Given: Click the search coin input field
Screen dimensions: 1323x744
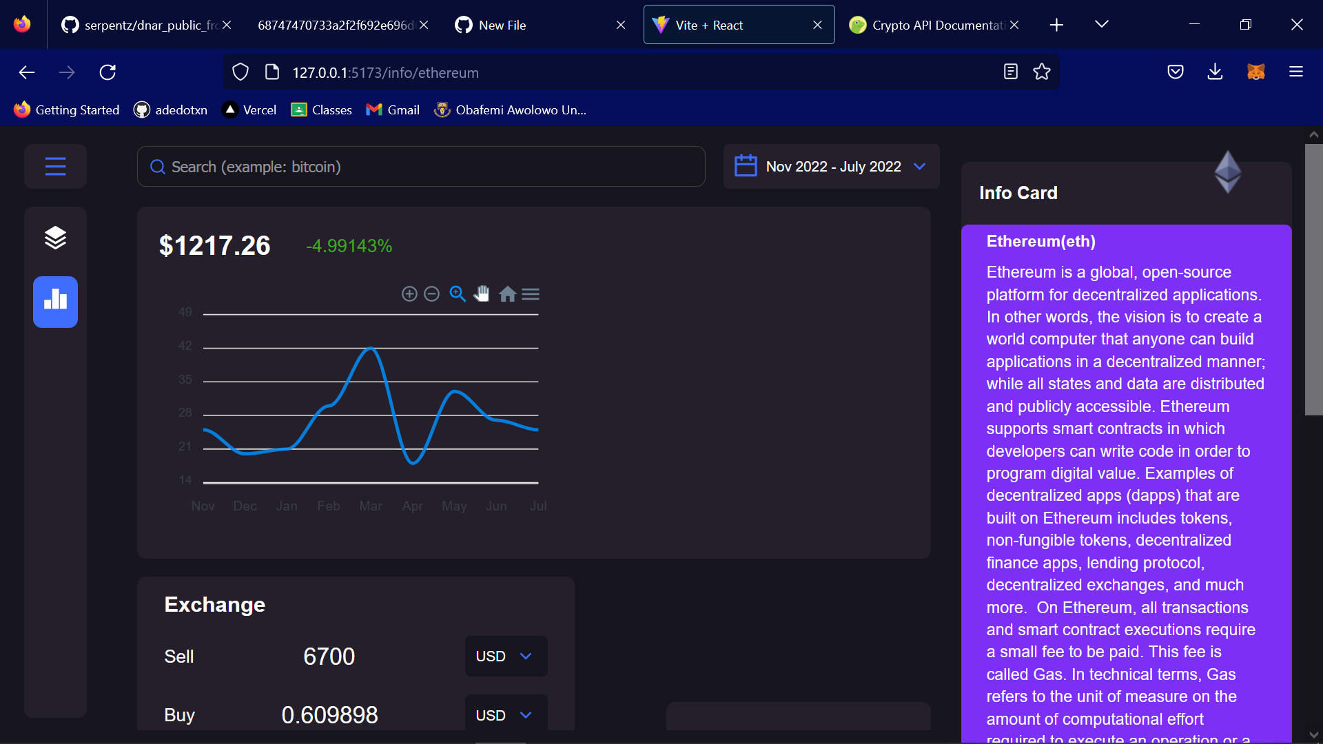Looking at the screenshot, I should pyautogui.click(x=421, y=167).
